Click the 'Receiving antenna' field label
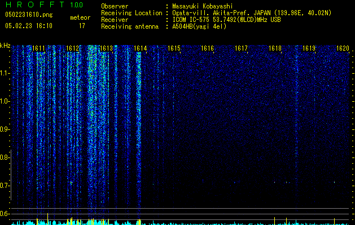The width and height of the screenshot is (355, 225). click(x=130, y=26)
